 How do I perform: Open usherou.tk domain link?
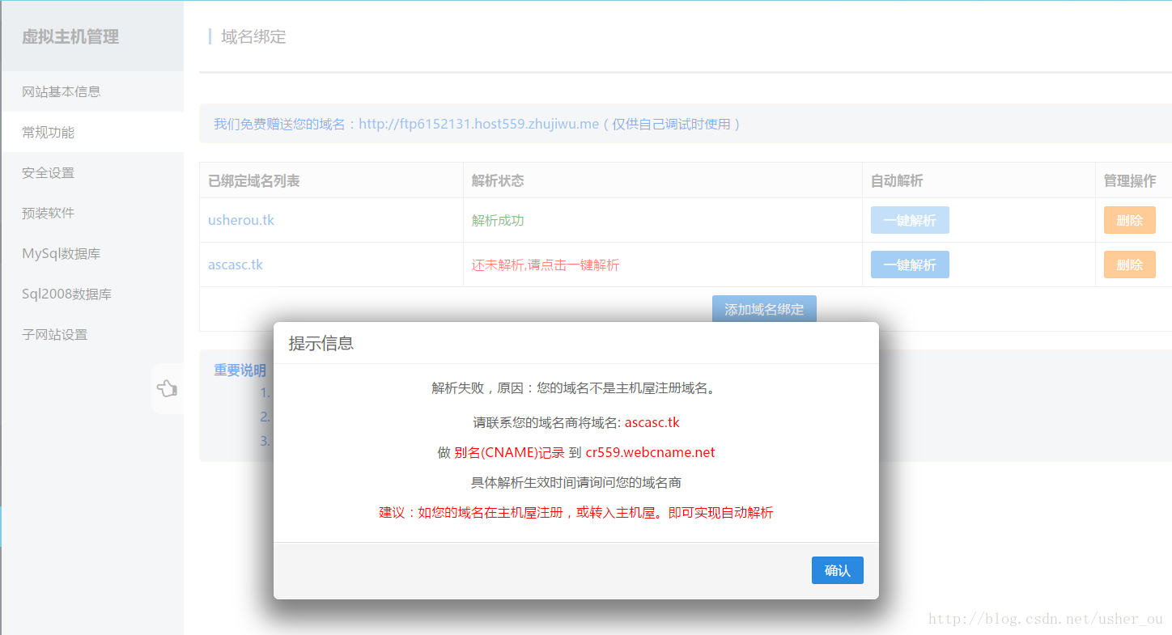(241, 220)
